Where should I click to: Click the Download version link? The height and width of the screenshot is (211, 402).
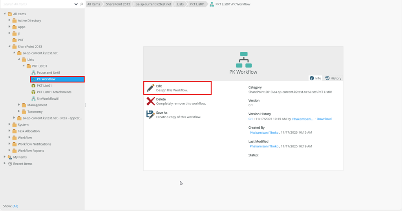[324, 119]
